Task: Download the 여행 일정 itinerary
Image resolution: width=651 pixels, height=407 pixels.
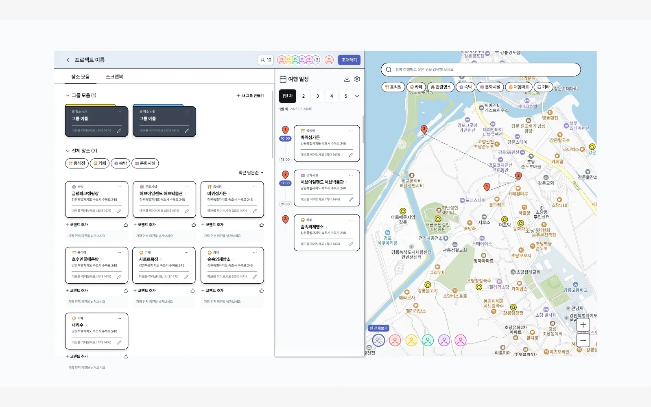Action: coord(347,79)
